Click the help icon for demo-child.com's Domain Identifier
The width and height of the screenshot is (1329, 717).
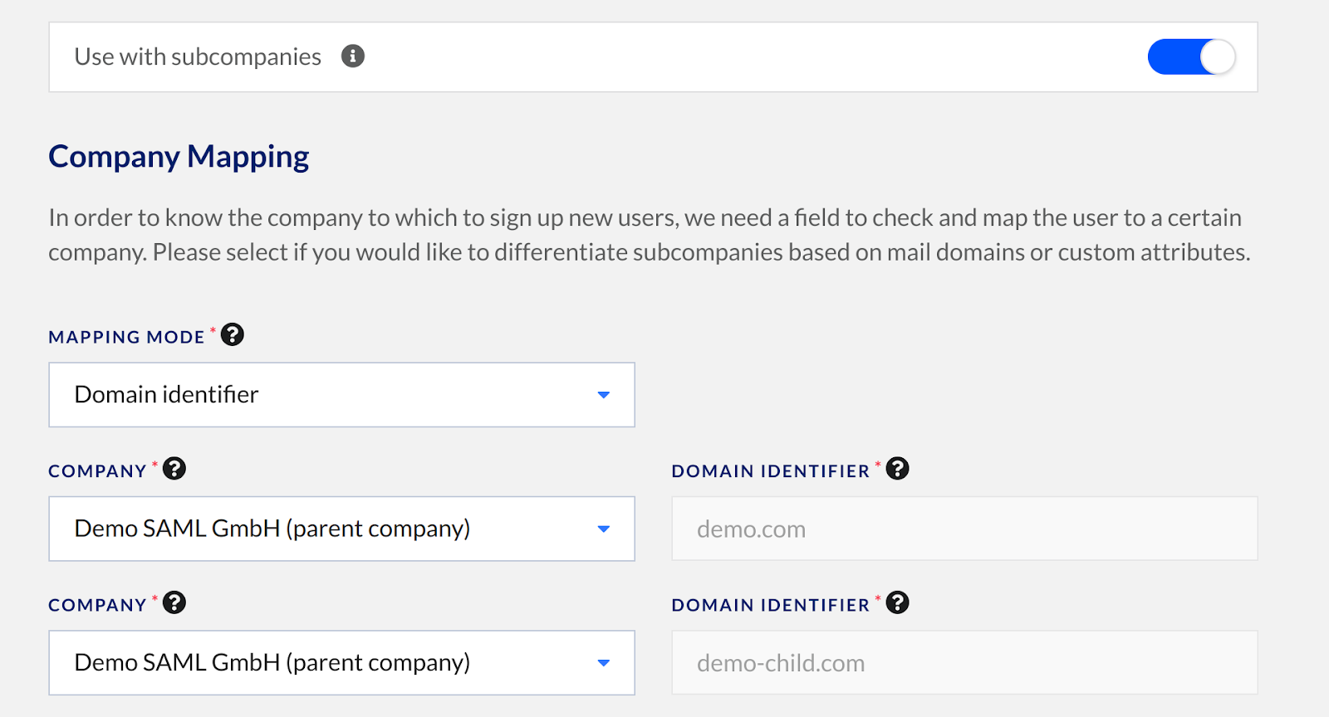point(898,602)
